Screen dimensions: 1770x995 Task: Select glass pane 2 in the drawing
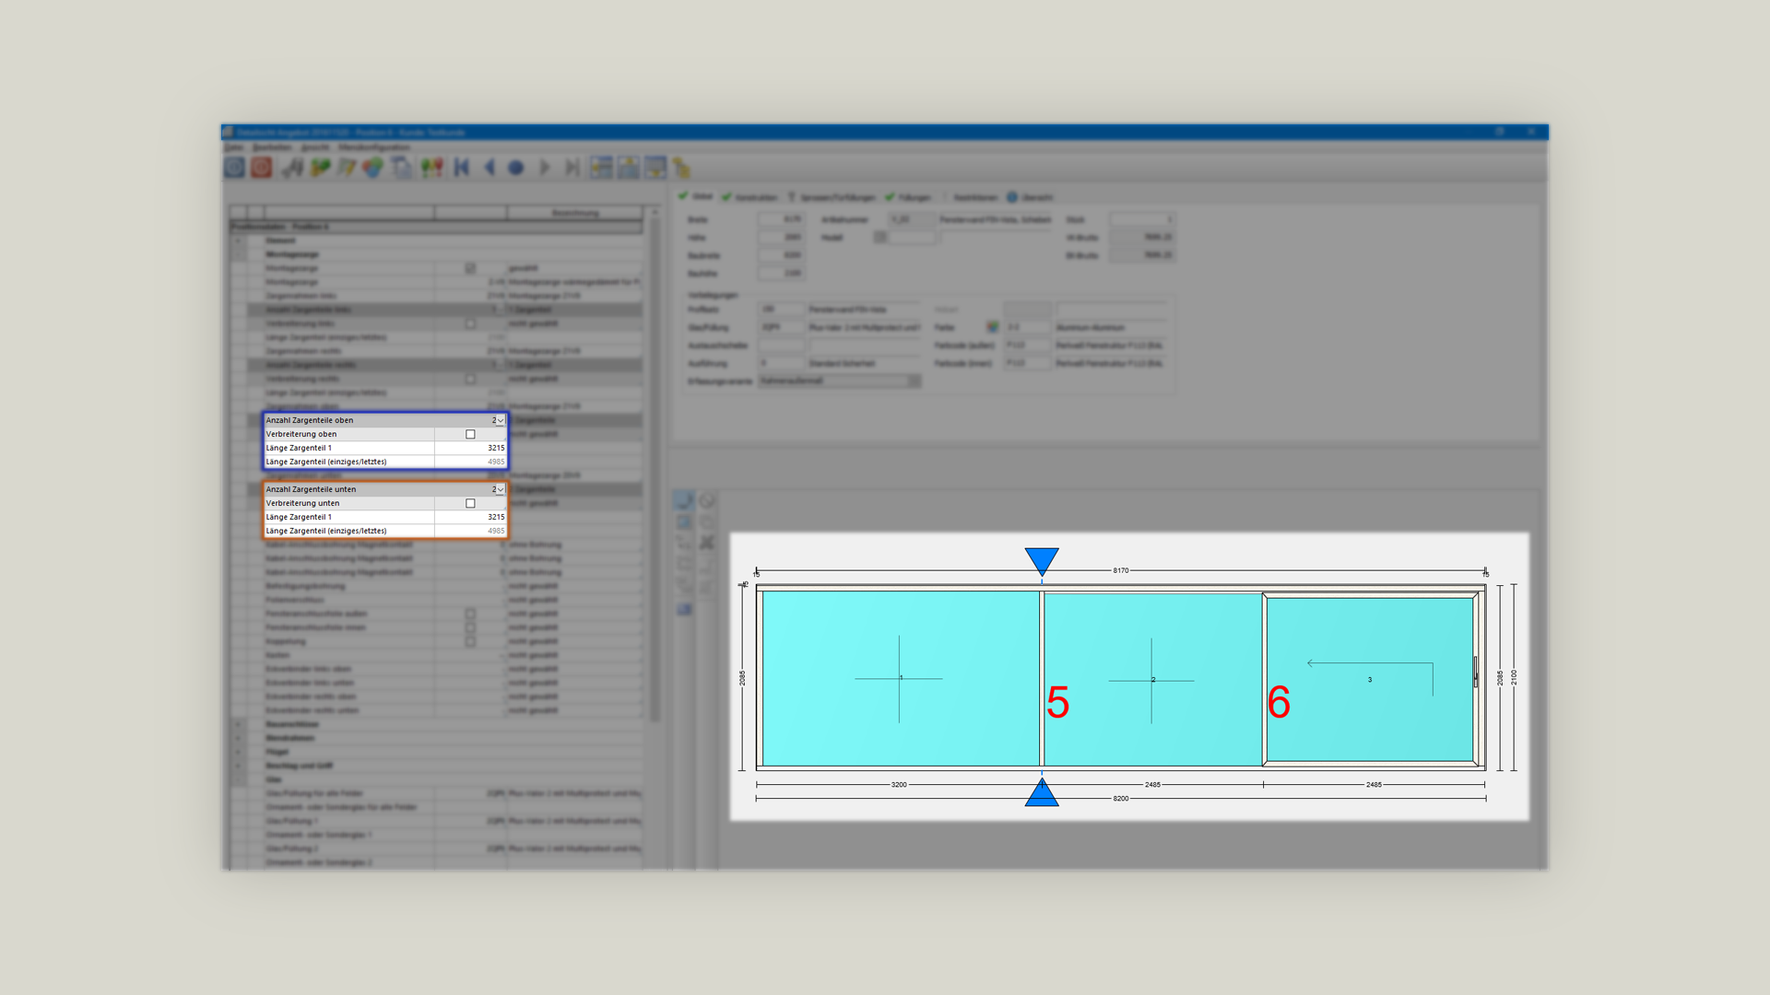(1152, 679)
